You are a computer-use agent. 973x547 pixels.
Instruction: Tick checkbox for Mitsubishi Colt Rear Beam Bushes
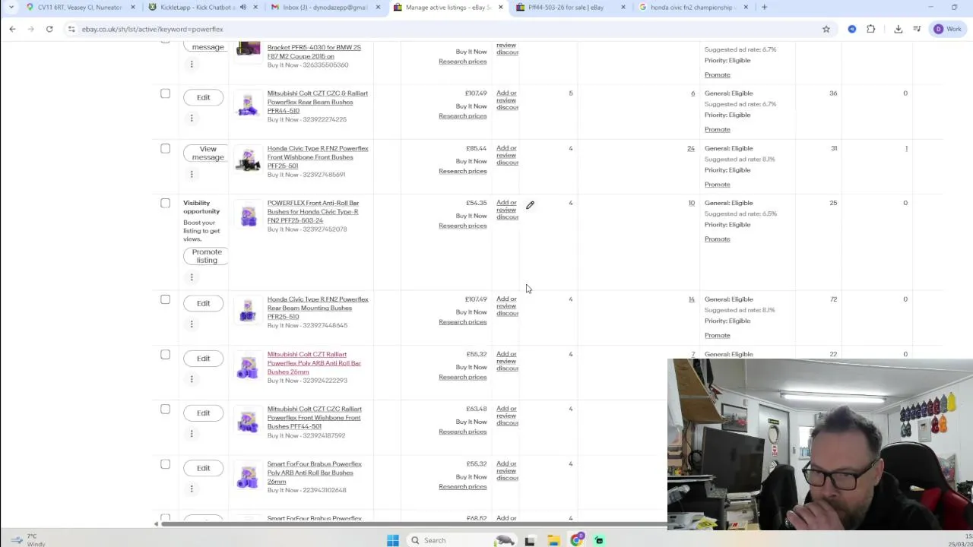coord(165,93)
